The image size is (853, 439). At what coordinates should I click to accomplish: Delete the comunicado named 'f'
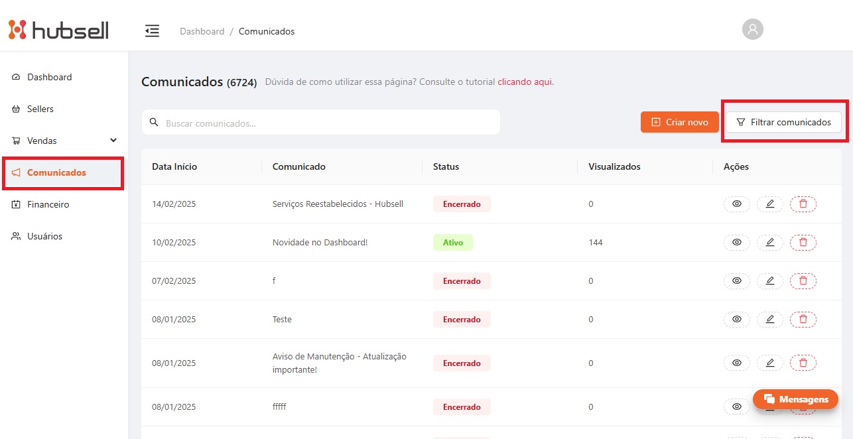pos(803,281)
